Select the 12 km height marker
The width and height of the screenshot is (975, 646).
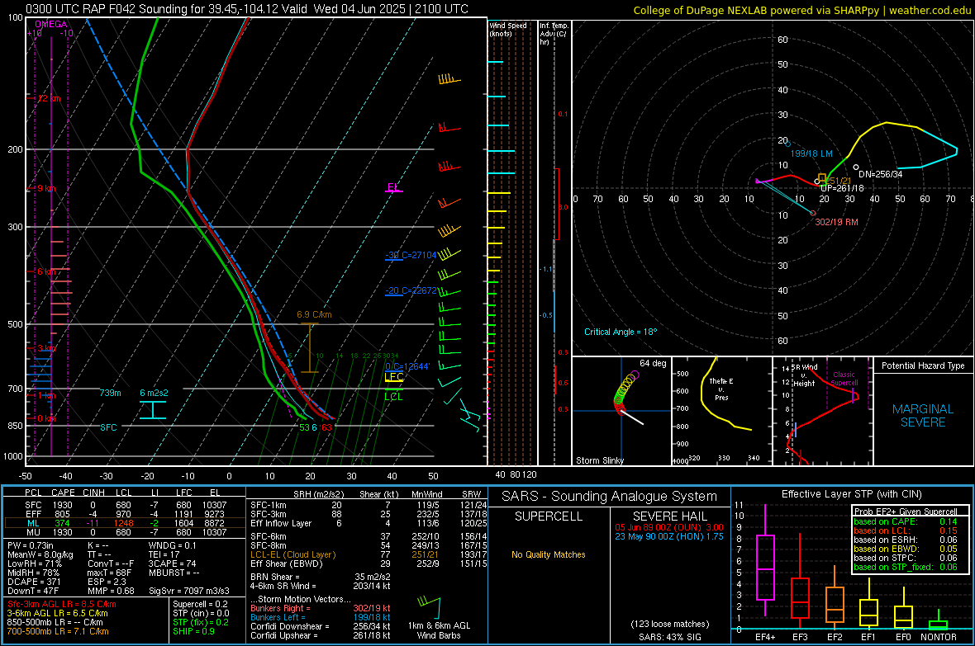(48, 99)
